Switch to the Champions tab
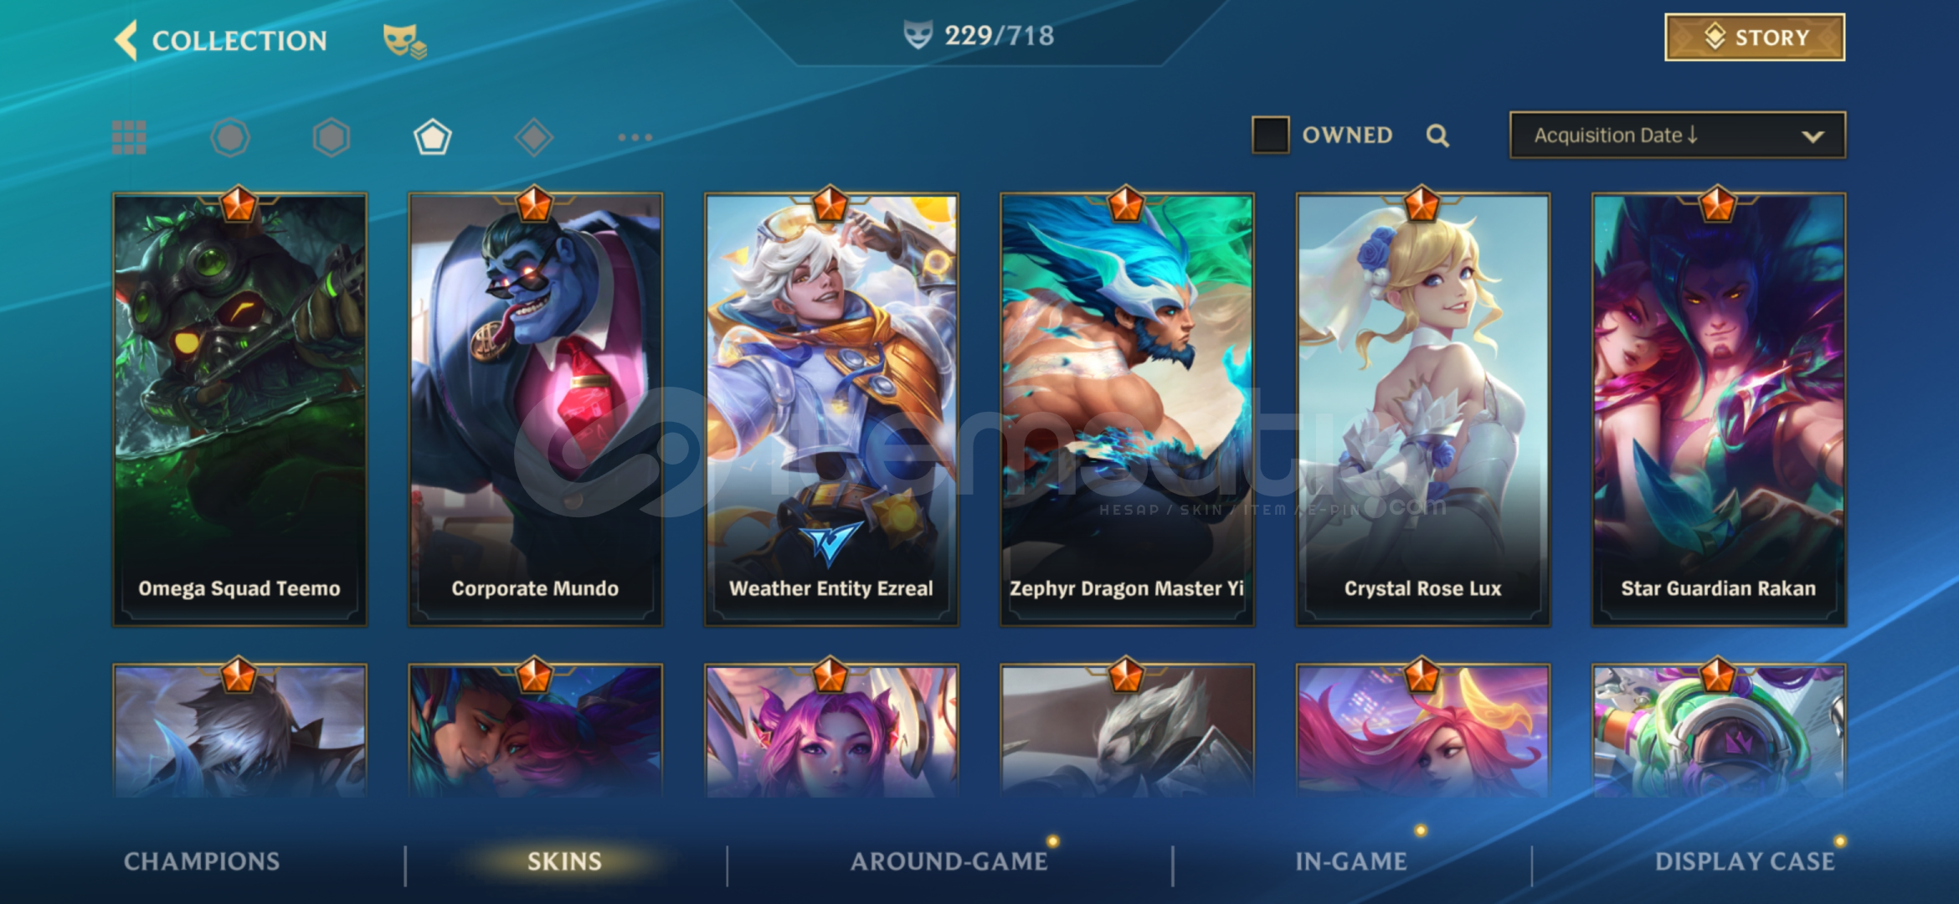Screen dimensions: 1959x904 pos(202,861)
